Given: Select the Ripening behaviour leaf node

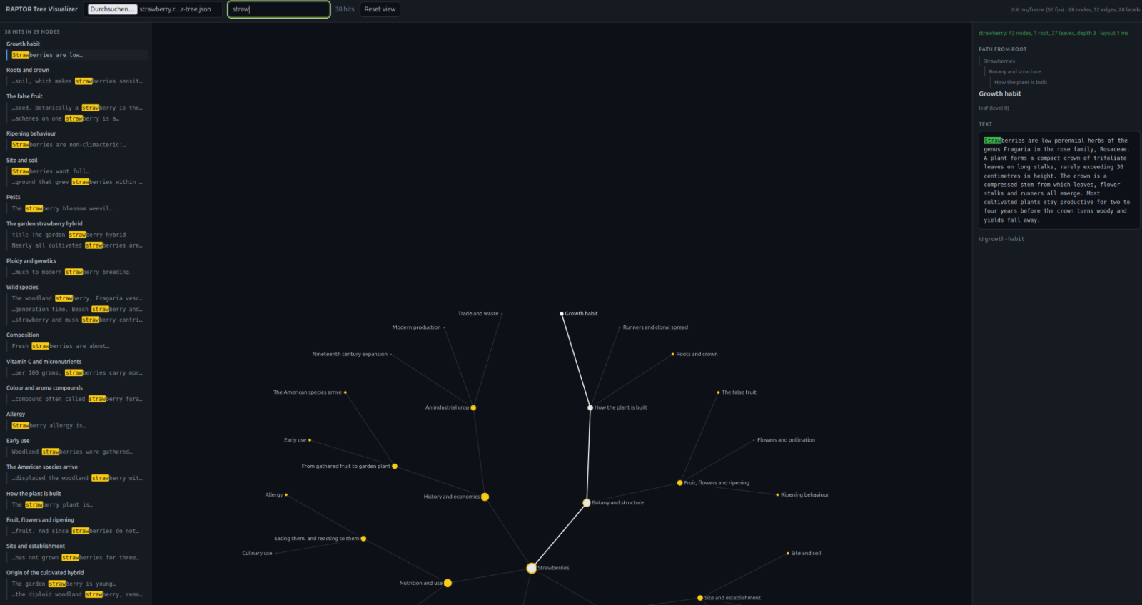Looking at the screenshot, I should click(x=777, y=494).
